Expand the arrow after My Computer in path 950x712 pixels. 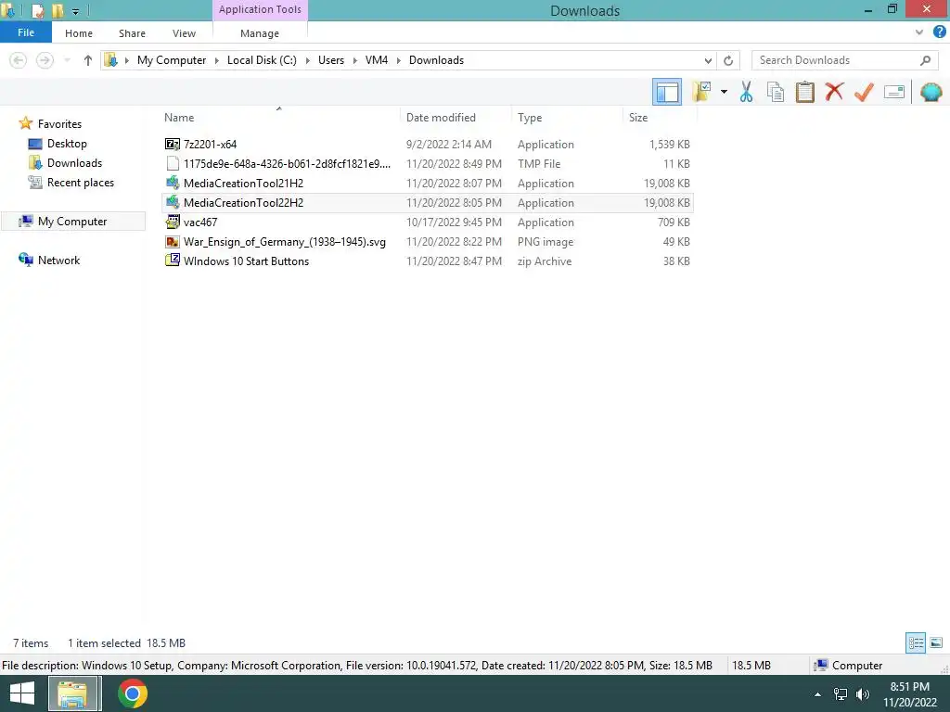coord(217,60)
